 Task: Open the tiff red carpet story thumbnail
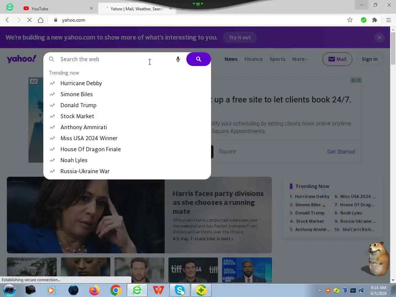point(193,270)
